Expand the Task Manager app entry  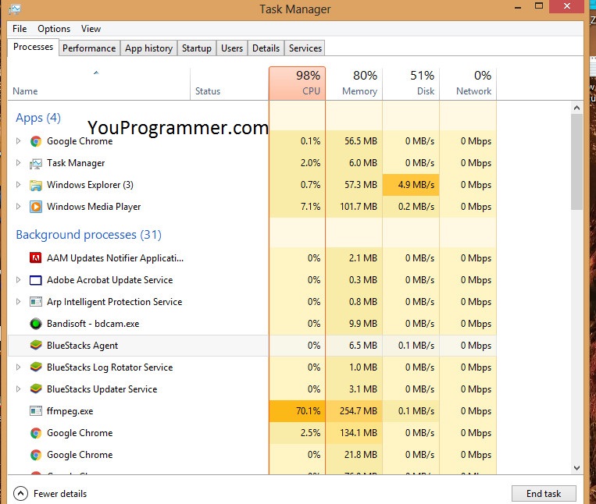tap(18, 163)
